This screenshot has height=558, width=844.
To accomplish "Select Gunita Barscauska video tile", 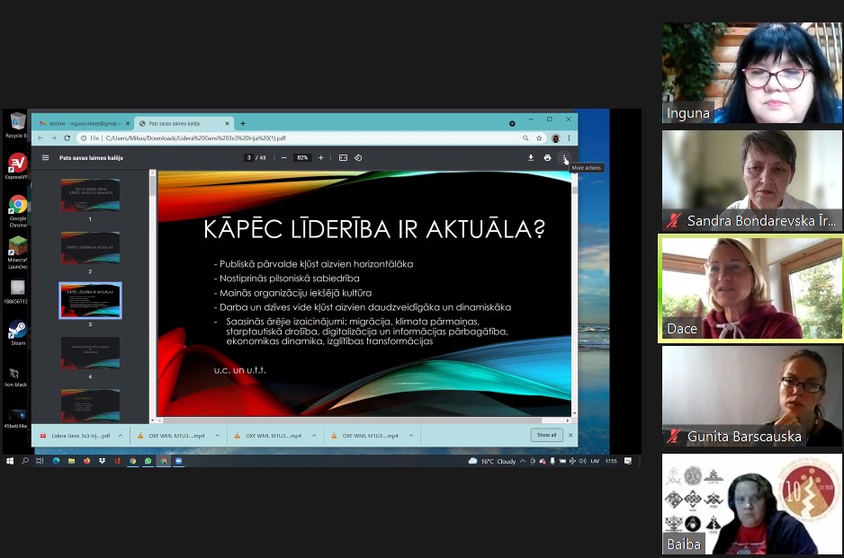I will pos(752,396).
